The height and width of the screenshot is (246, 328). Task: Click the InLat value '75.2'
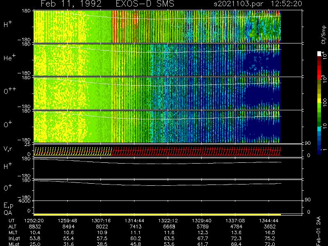pyautogui.click(x=270, y=238)
